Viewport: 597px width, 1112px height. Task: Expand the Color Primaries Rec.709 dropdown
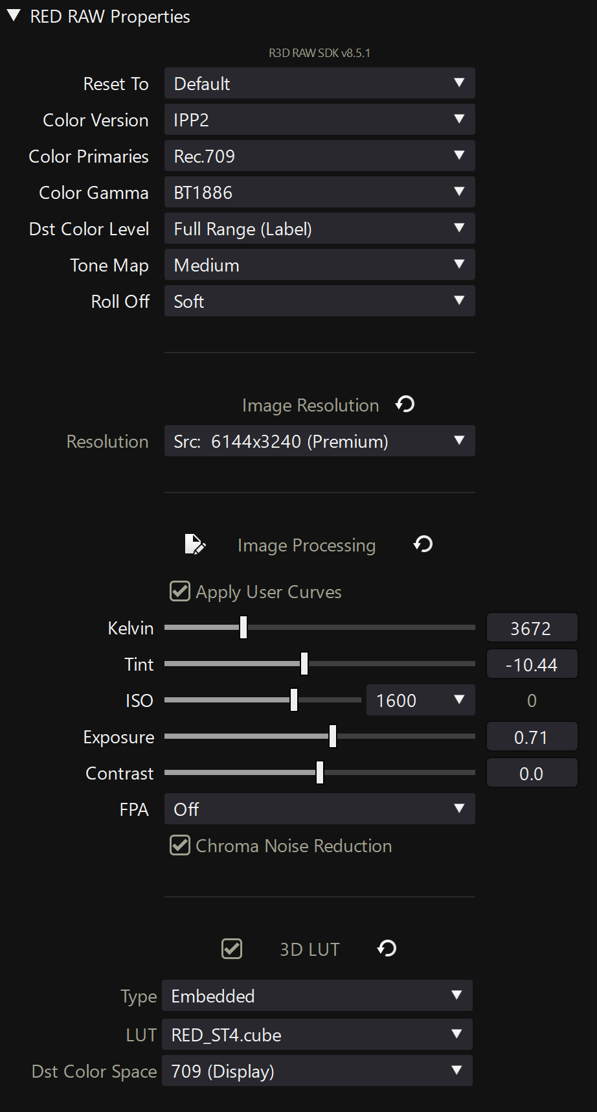320,156
